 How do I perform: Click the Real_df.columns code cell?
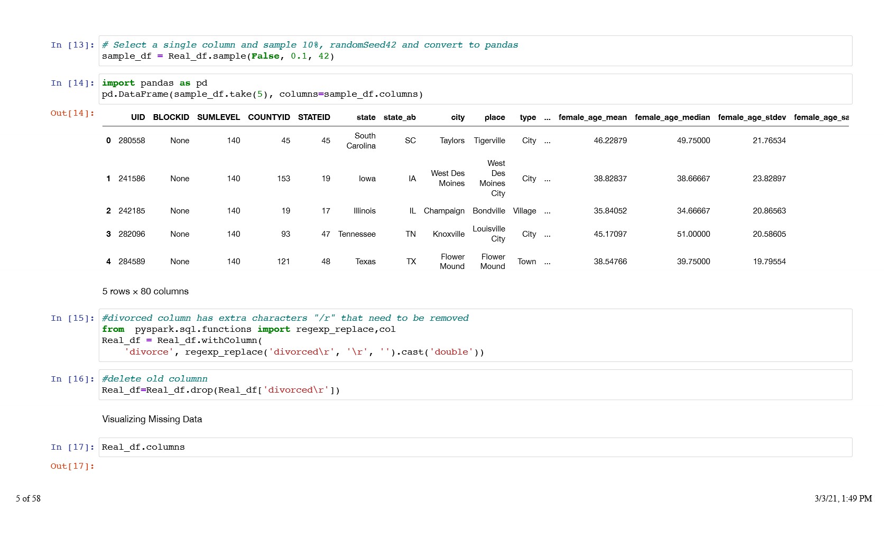pyautogui.click(x=475, y=447)
